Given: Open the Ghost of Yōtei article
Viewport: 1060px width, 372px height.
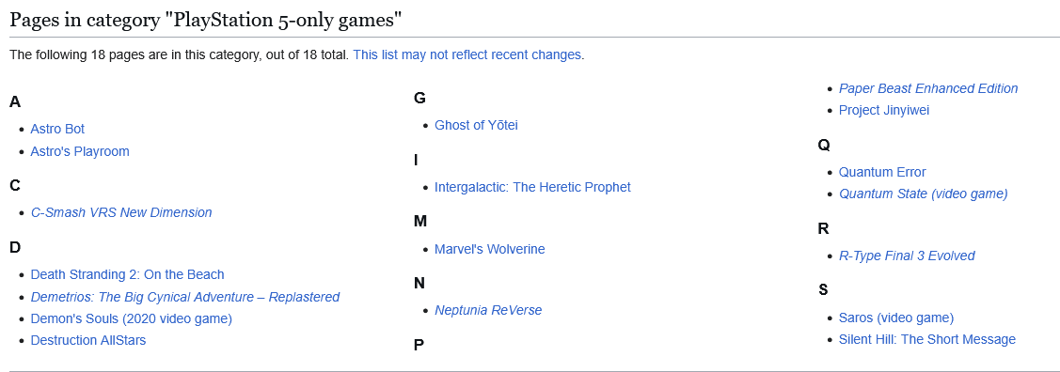Looking at the screenshot, I should click(x=476, y=125).
